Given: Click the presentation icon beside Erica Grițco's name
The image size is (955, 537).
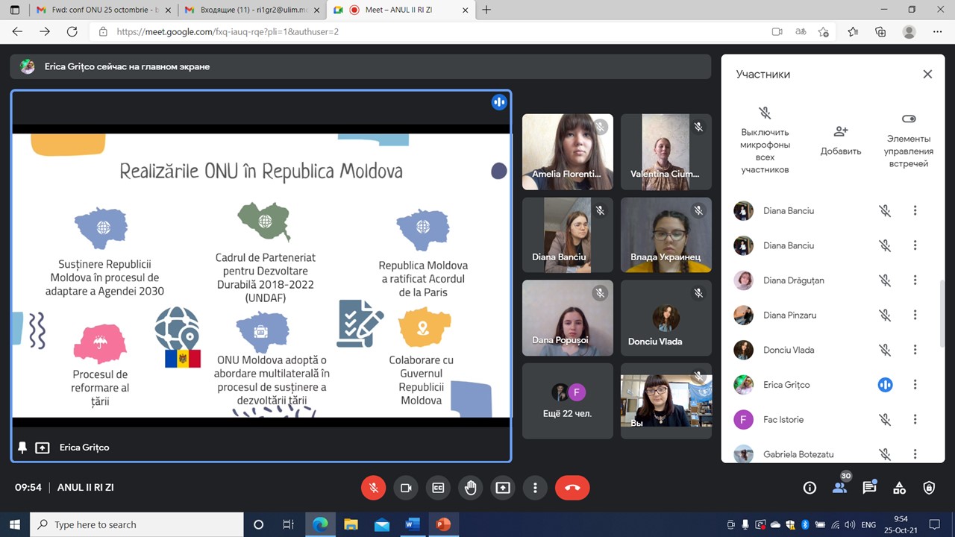Looking at the screenshot, I should tap(43, 447).
